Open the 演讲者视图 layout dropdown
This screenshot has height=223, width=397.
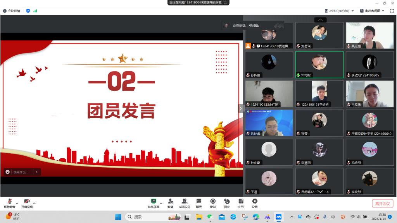click(372, 11)
